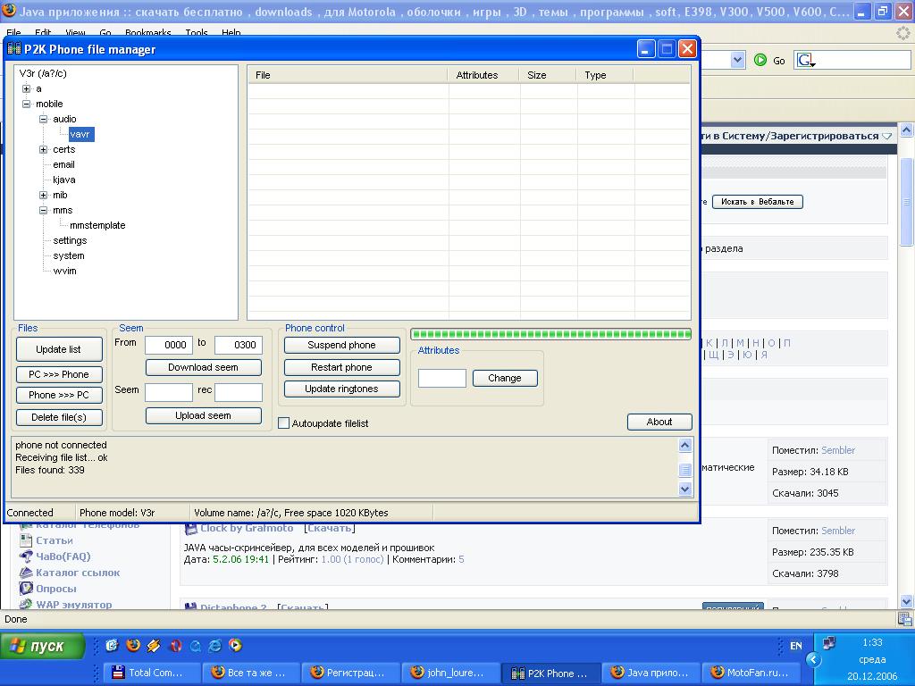Launch Internet Explorer from quick launch
Image resolution: width=915 pixels, height=686 pixels.
coord(215,645)
